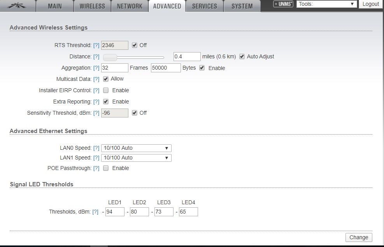Open help for POE Passthrough
Screen dimensions: 384x247
click(x=96, y=168)
